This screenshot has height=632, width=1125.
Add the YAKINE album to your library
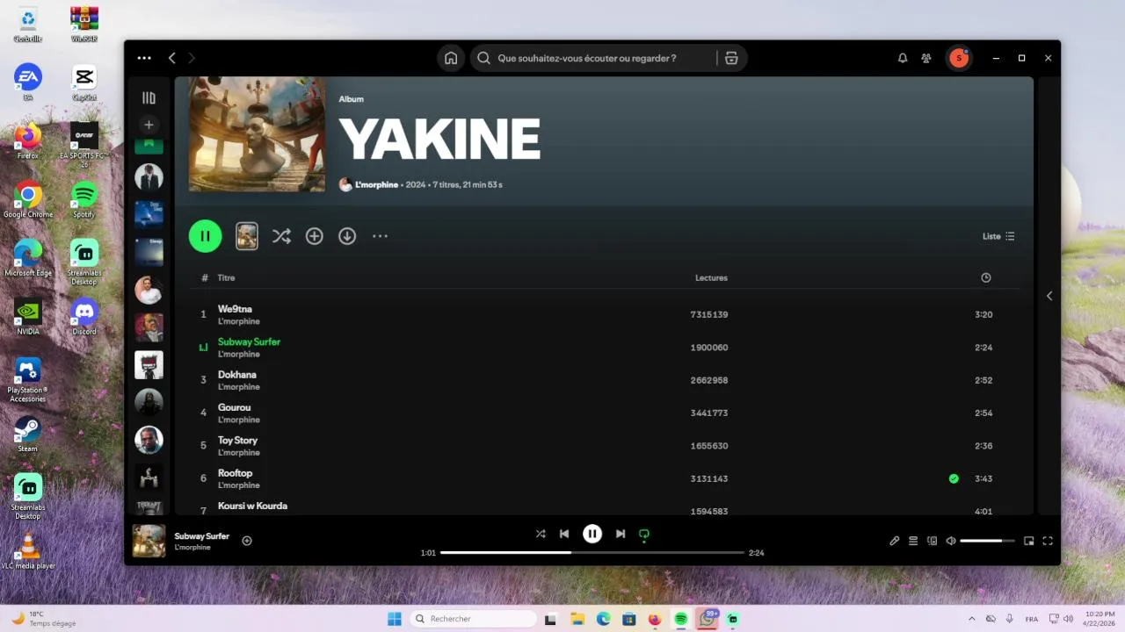click(x=315, y=236)
